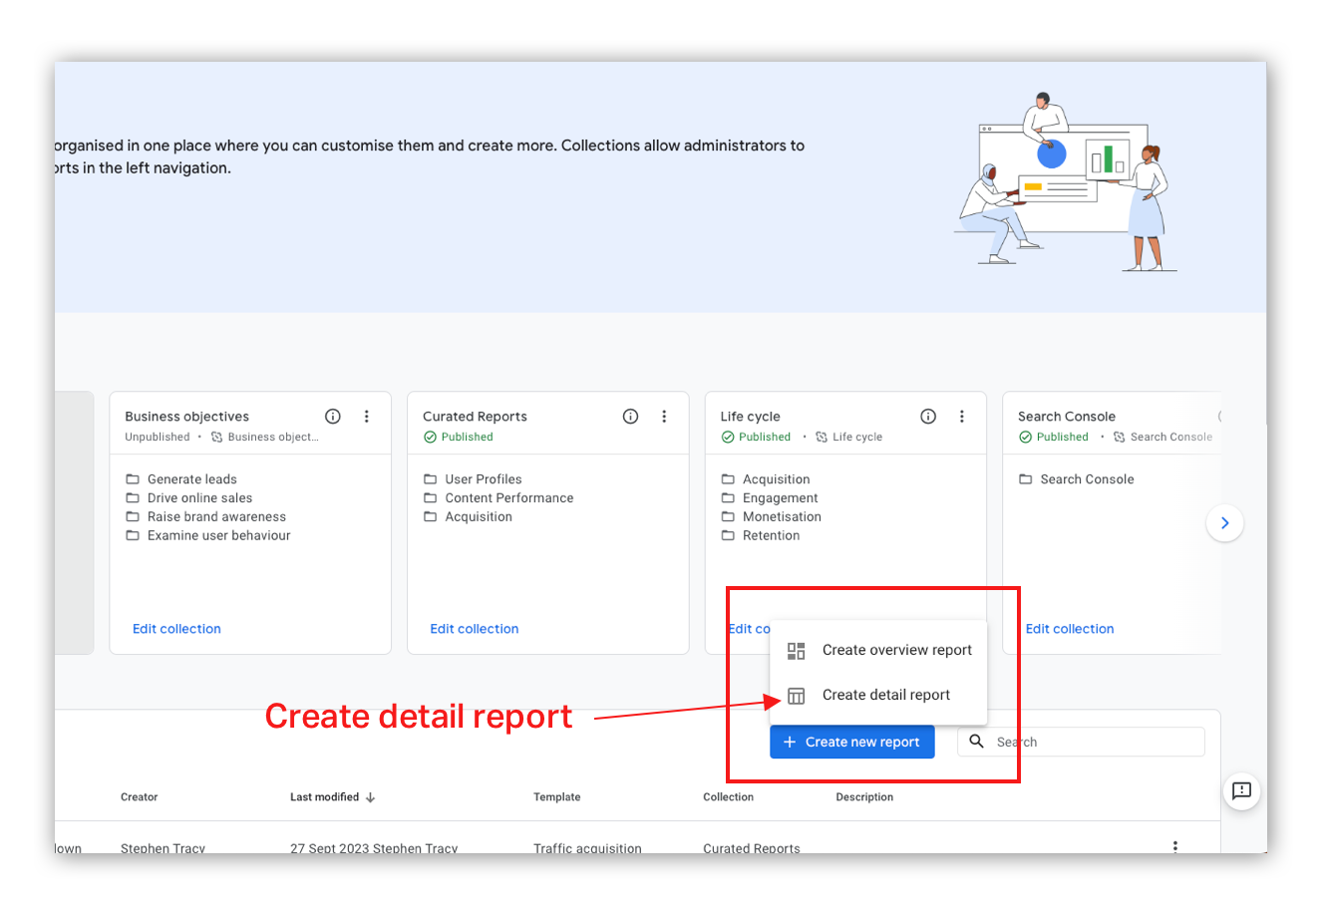Click the folder icon beside Search Console
The image size is (1324, 915).
click(x=1027, y=478)
